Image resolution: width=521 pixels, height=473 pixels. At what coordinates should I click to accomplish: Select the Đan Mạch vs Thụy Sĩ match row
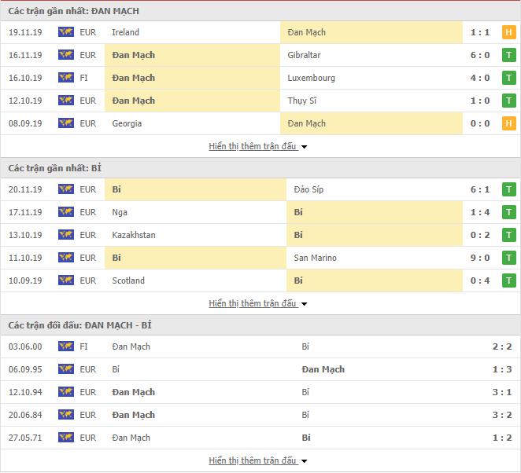260,101
